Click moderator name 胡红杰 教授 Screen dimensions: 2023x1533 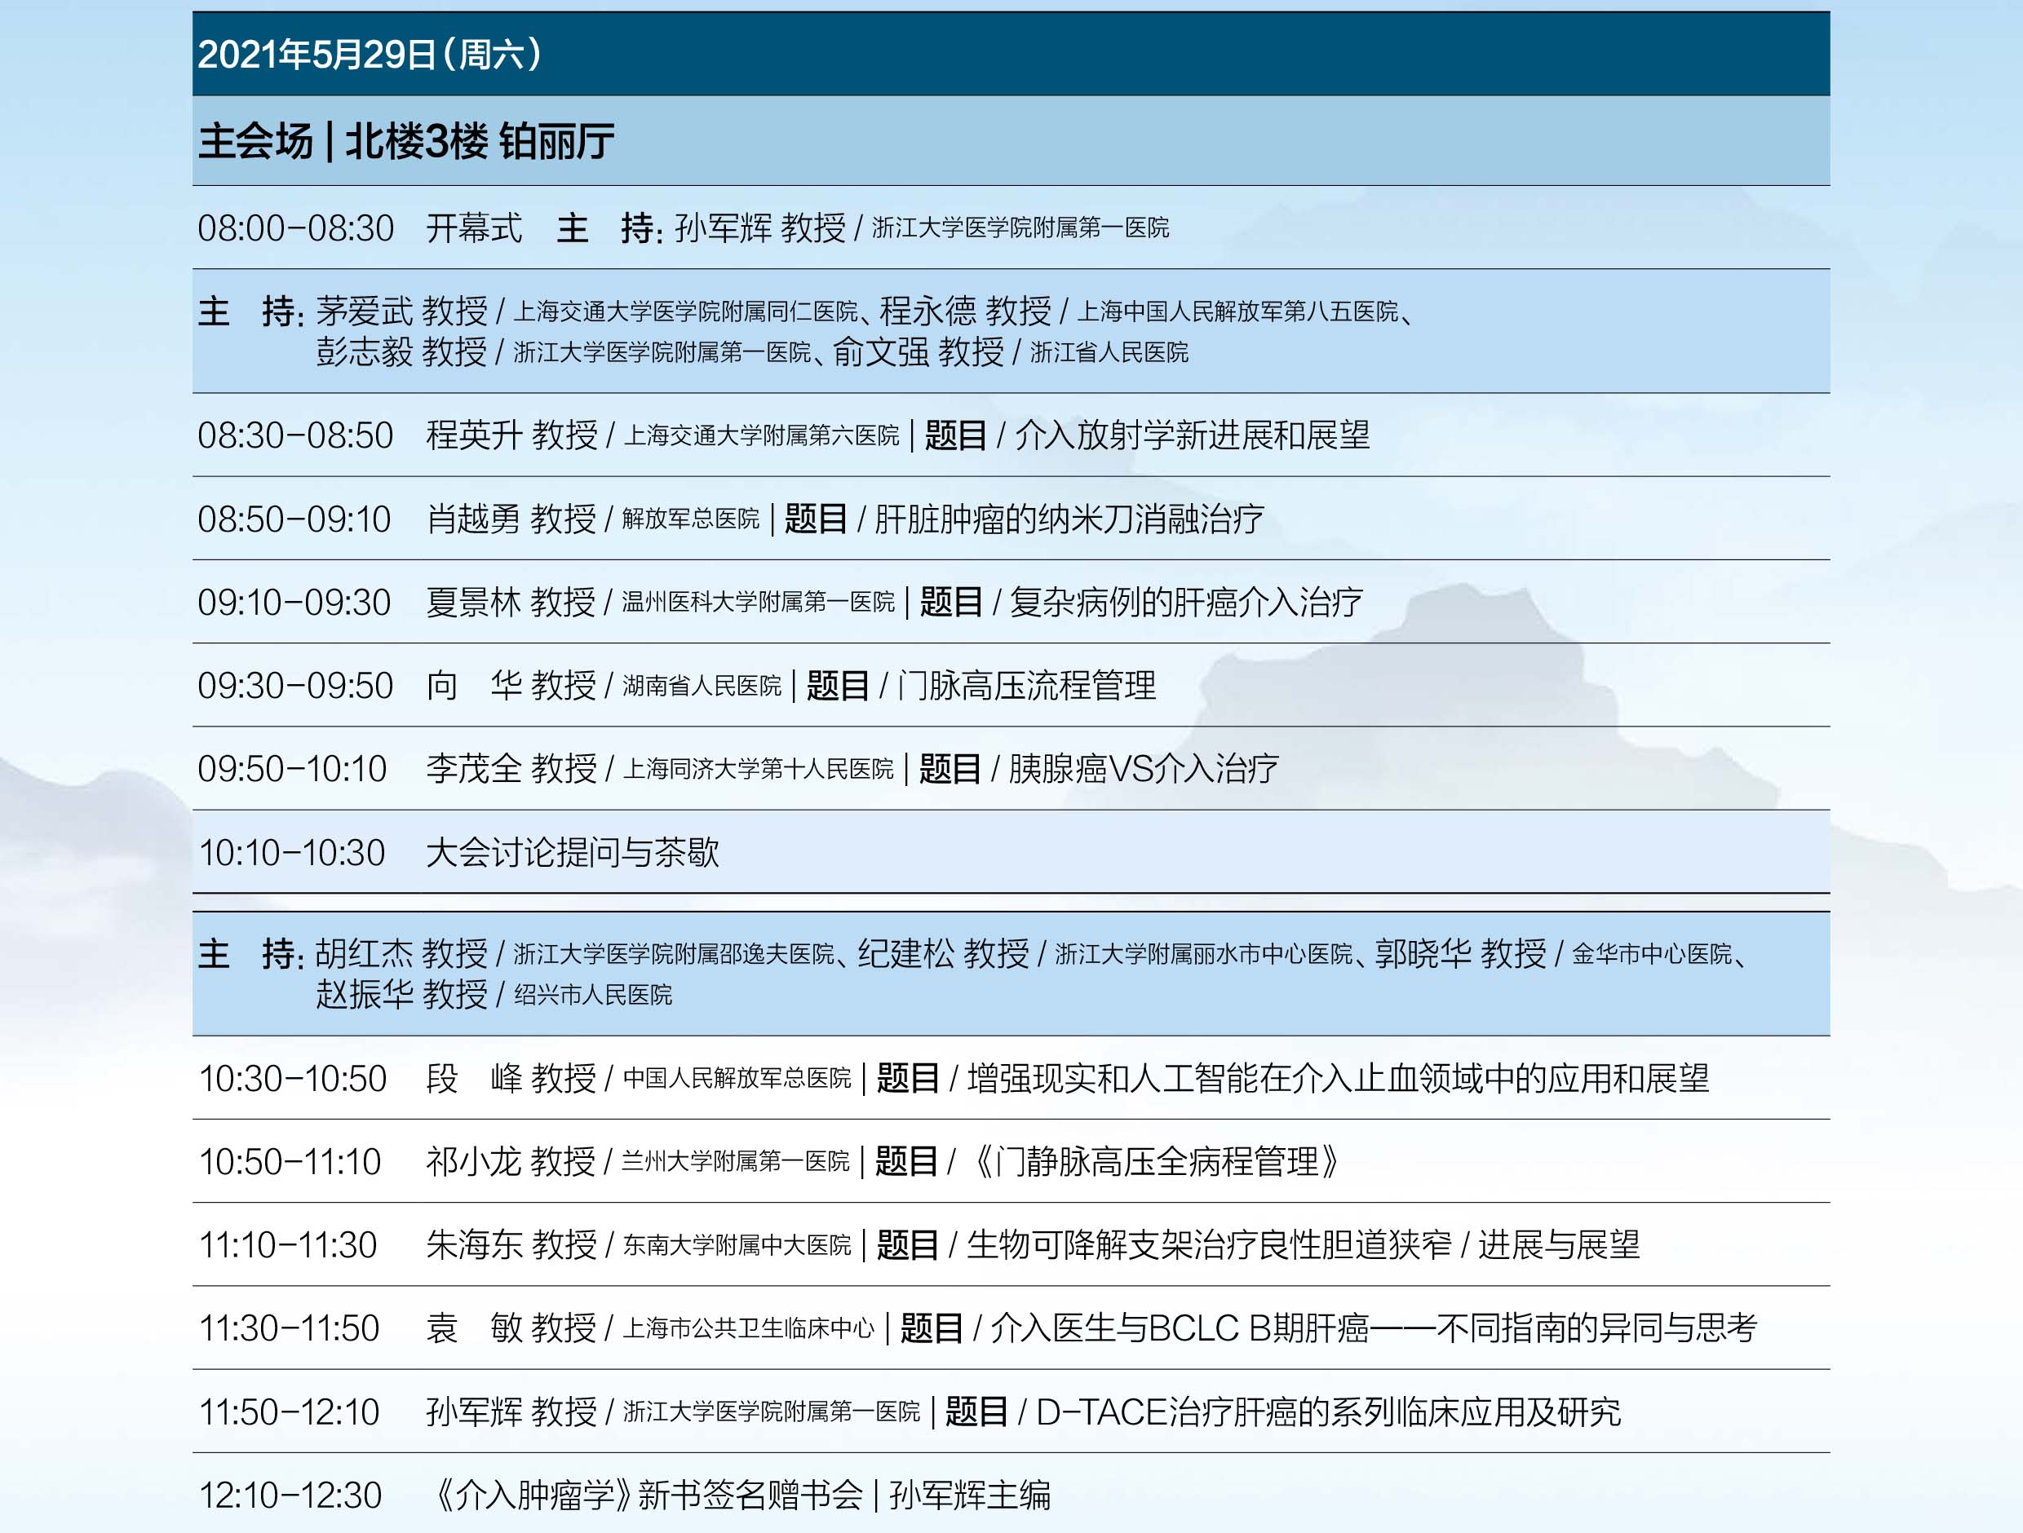[401, 954]
